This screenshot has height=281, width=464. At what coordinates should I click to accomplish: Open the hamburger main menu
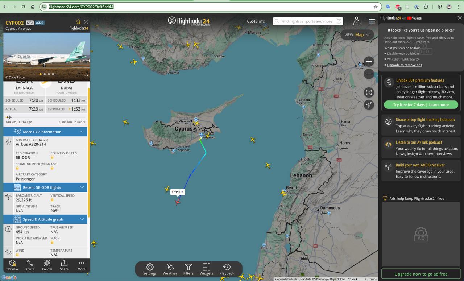click(372, 21)
